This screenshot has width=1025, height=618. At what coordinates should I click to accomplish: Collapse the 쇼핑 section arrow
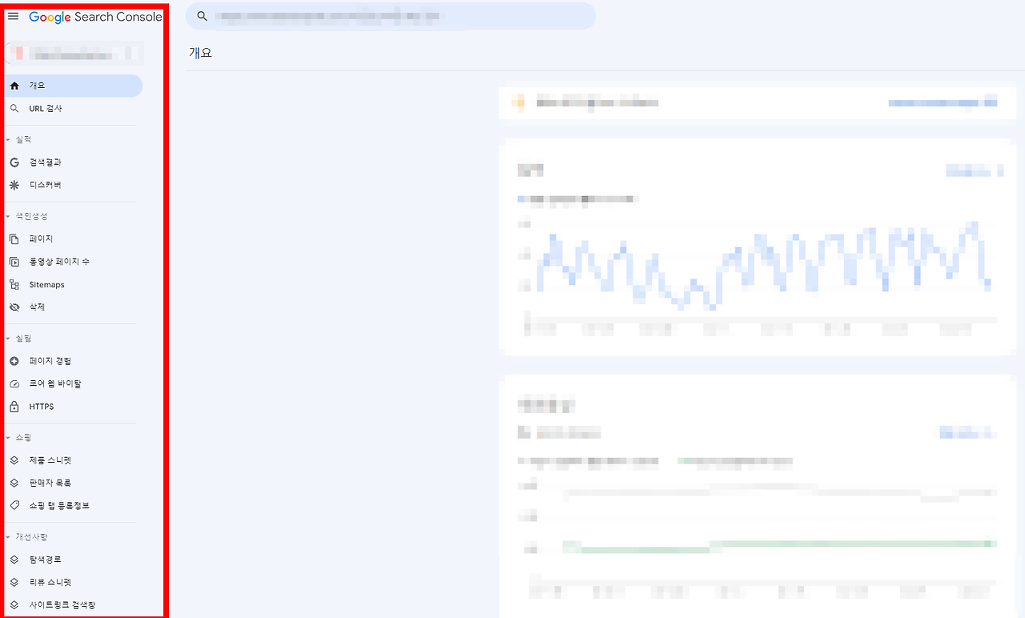8,438
